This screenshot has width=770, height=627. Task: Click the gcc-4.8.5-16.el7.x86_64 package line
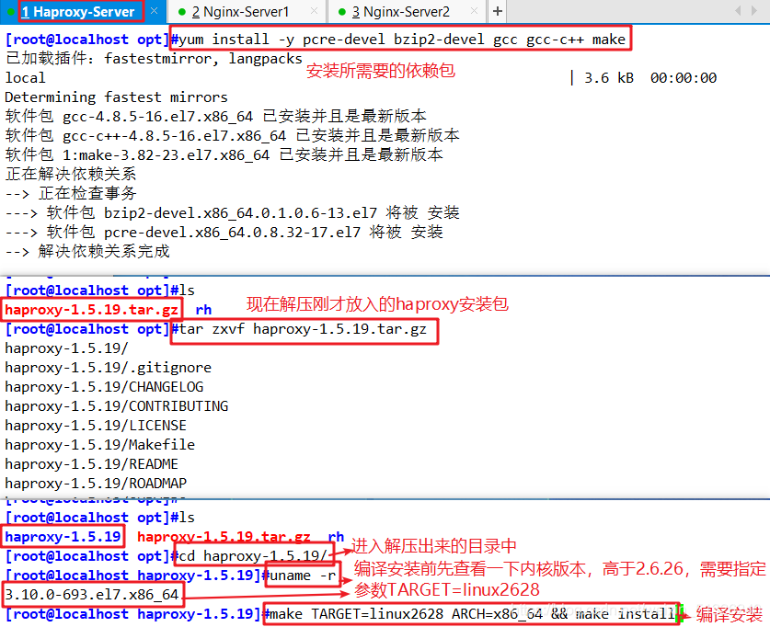point(216,117)
